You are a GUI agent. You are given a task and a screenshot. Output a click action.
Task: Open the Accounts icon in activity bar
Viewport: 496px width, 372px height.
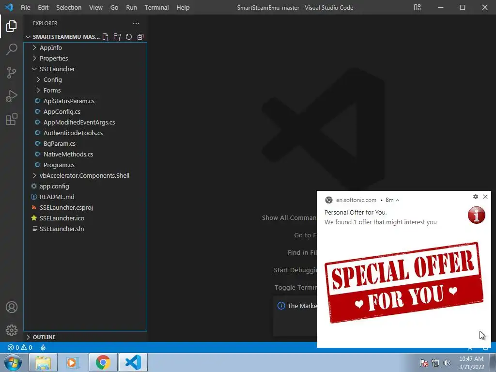[12, 307]
